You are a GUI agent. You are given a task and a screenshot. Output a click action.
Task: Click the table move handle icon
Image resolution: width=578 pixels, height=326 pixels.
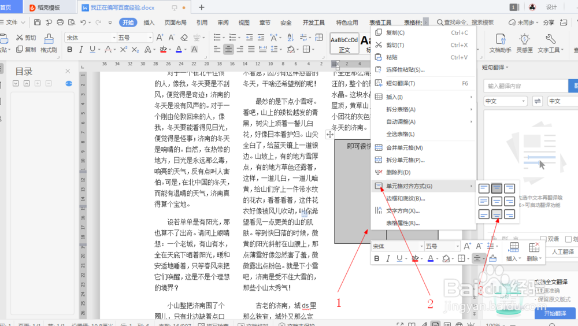330,135
